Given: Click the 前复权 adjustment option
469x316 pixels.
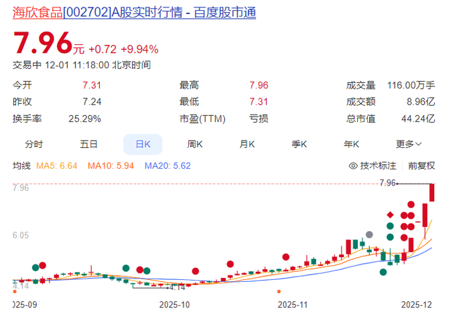Looking at the screenshot, I should [421, 165].
